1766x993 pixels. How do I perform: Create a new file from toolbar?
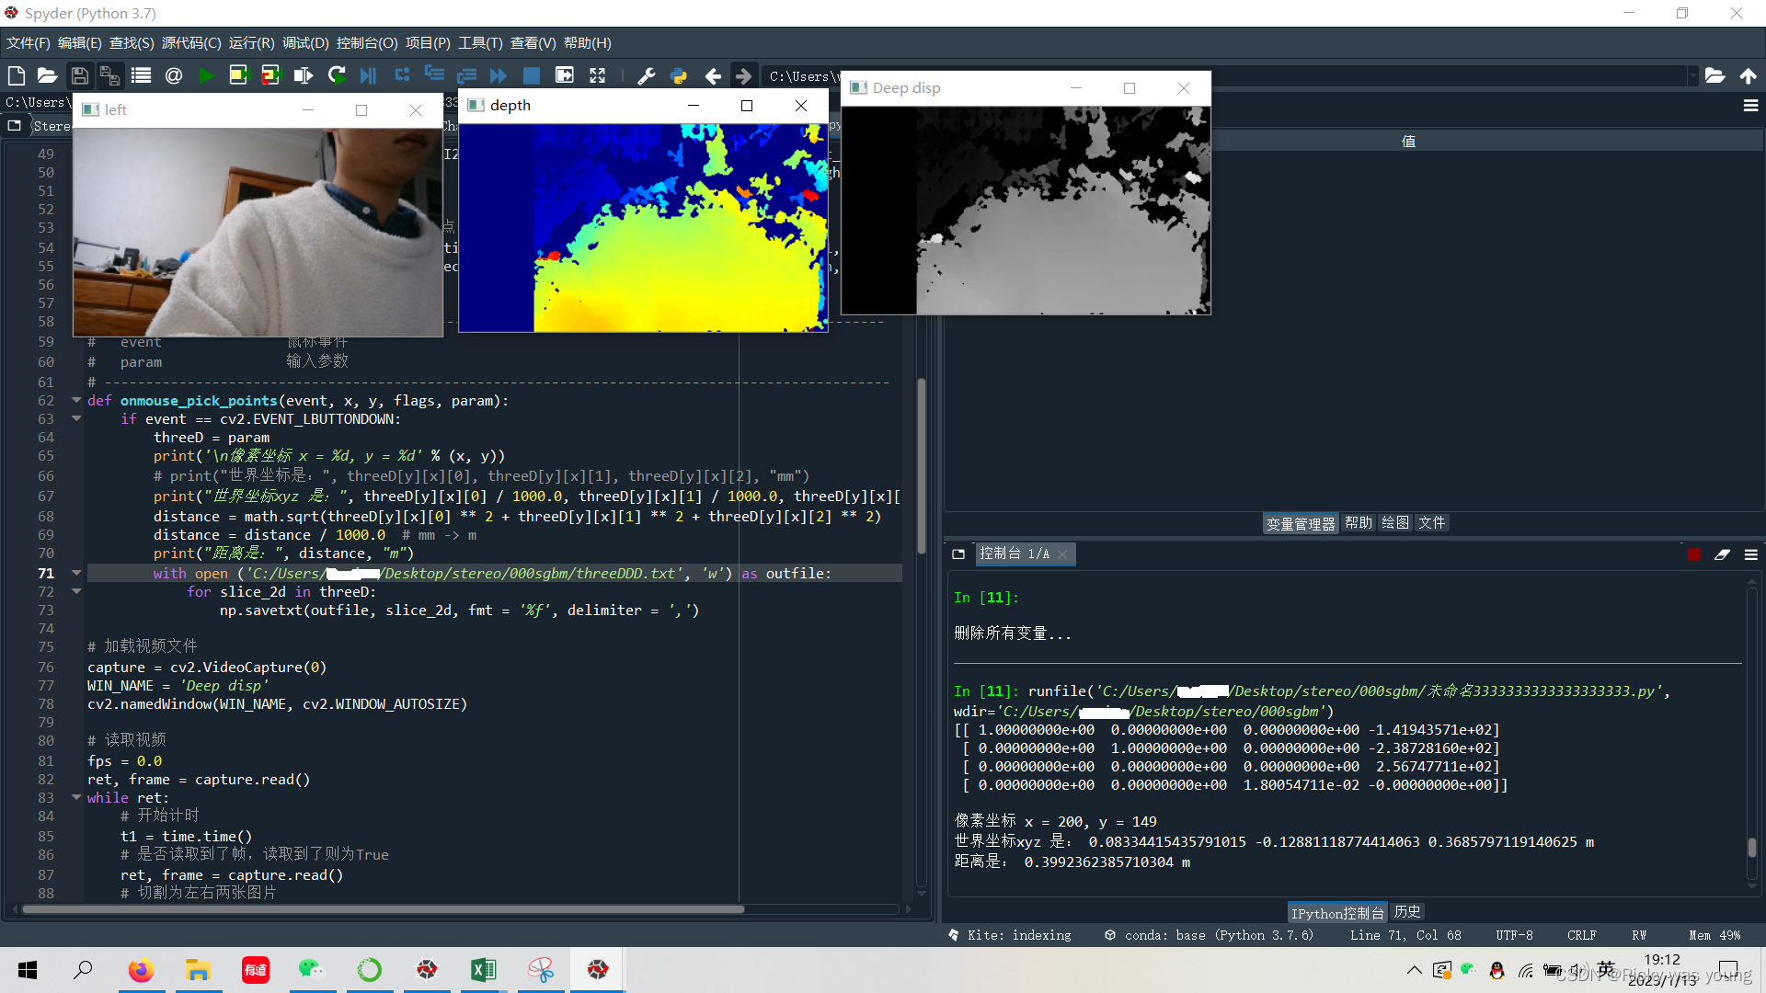click(x=16, y=76)
